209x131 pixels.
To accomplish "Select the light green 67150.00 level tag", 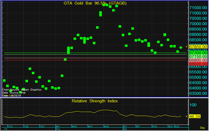I will (198, 56).
